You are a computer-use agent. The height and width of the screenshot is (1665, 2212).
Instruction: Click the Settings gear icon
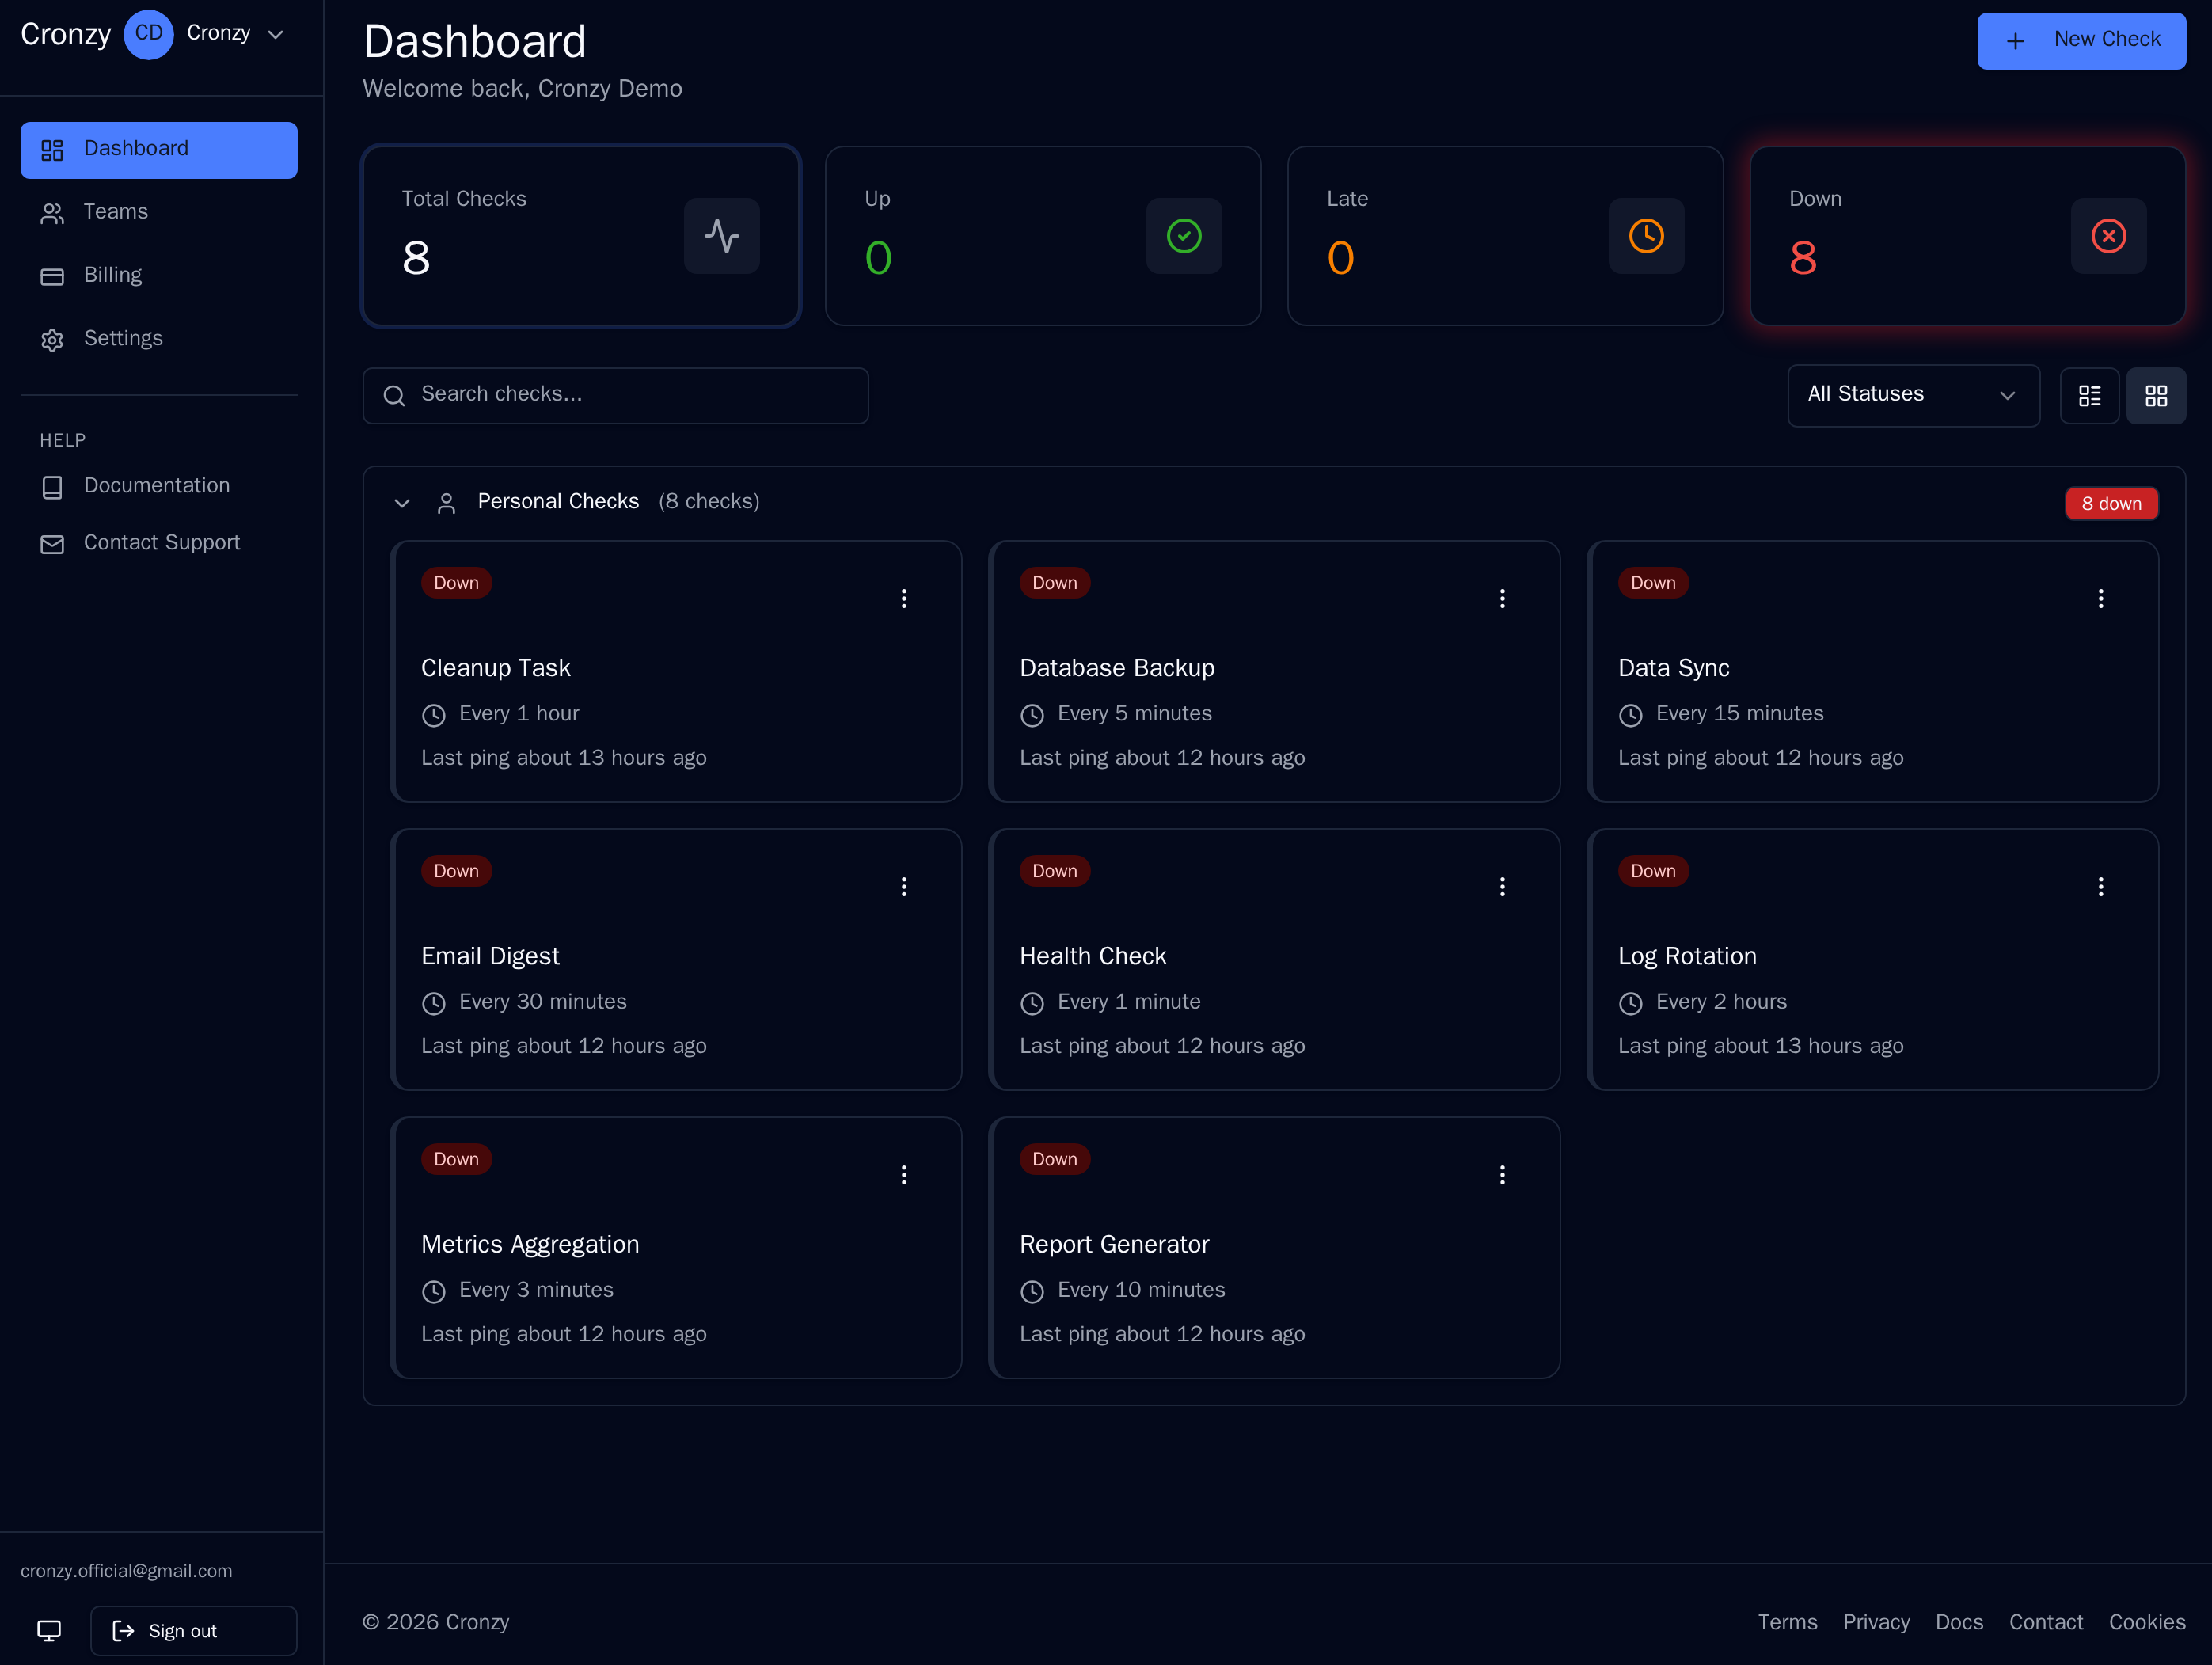coord(52,339)
